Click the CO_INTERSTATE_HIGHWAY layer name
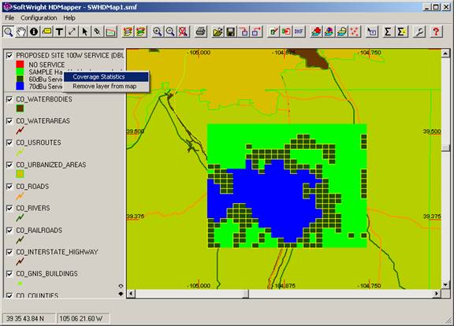This screenshot has height=326, width=454. (x=57, y=252)
